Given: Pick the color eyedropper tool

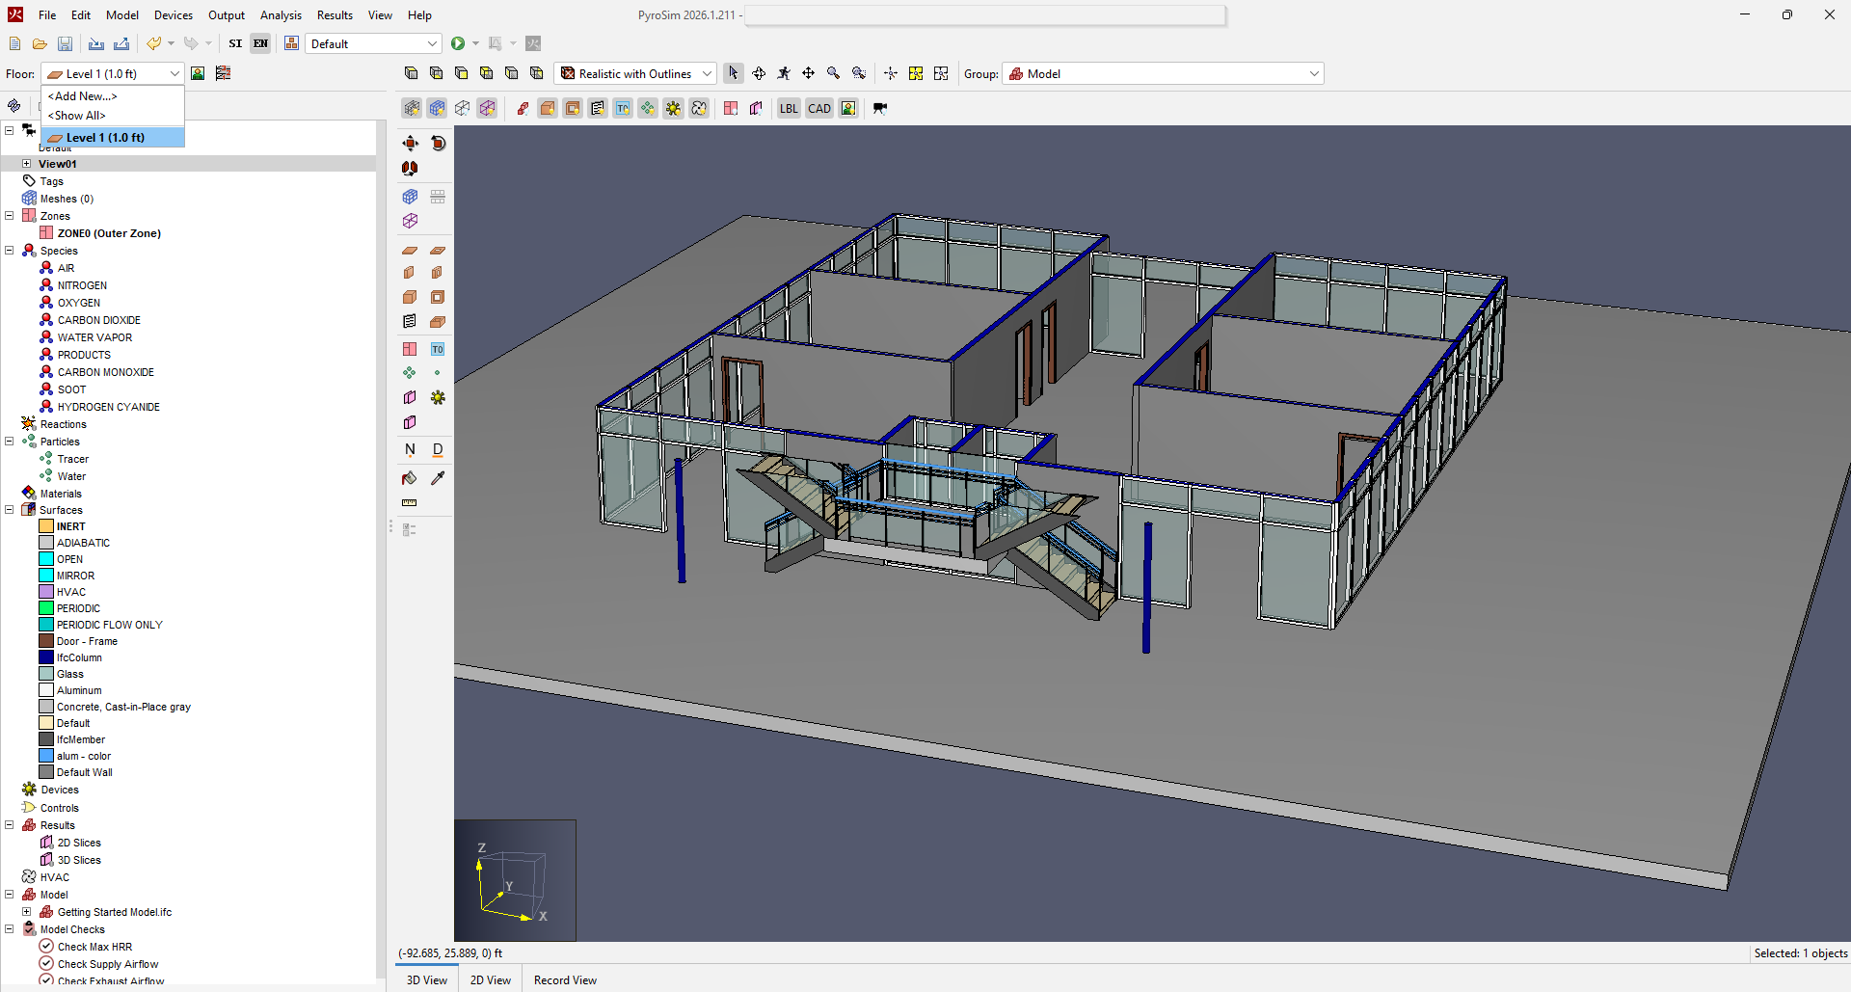Looking at the screenshot, I should (x=438, y=478).
